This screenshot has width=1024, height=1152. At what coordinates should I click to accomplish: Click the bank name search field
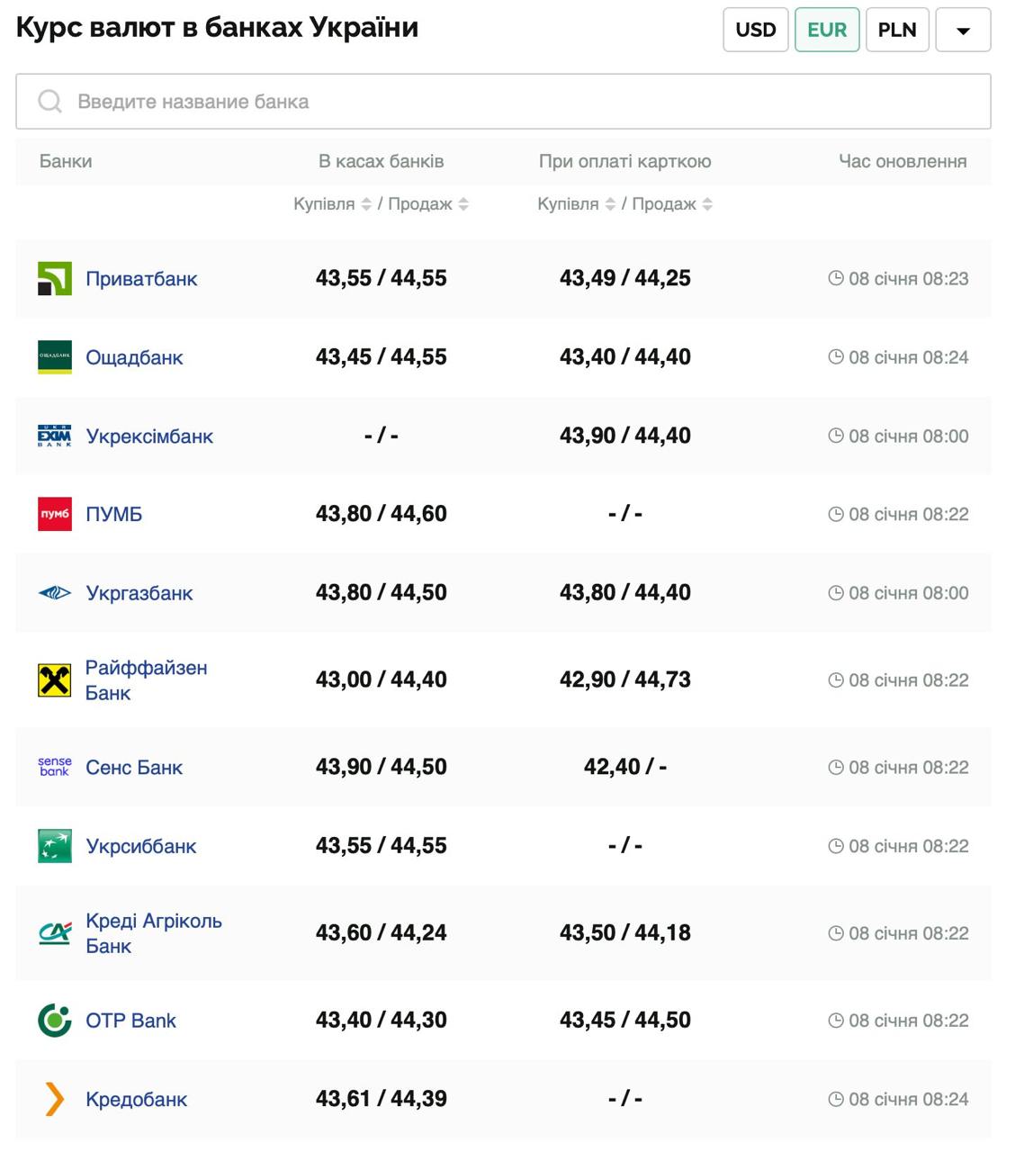(504, 102)
